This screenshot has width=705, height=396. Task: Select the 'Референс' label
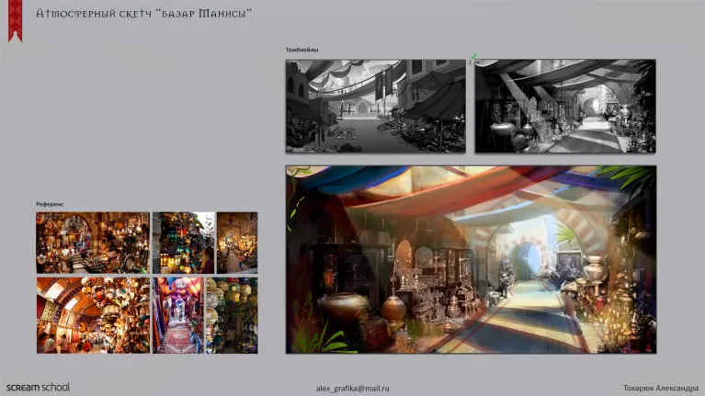[50, 204]
